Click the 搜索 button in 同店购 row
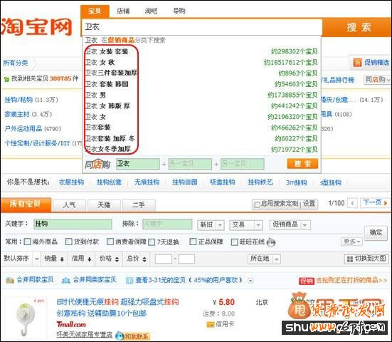392x342 pixels. coord(303,164)
